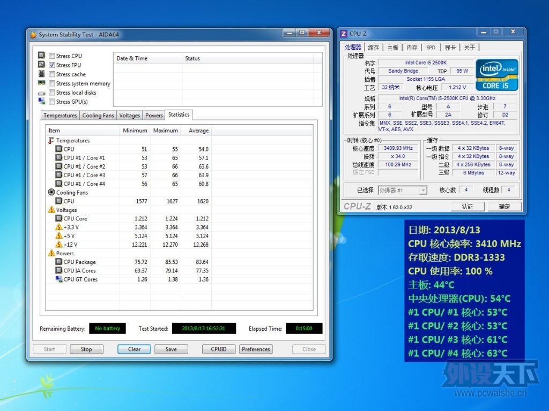Check the Stress GPU(s) option
Screen dimensions: 549x411
point(52,101)
